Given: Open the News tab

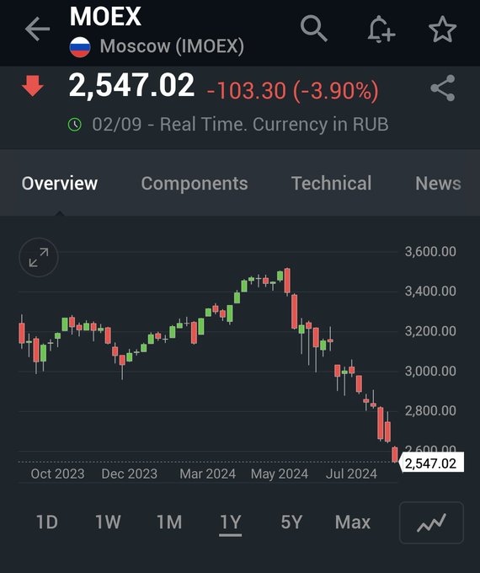Looking at the screenshot, I should tap(438, 183).
